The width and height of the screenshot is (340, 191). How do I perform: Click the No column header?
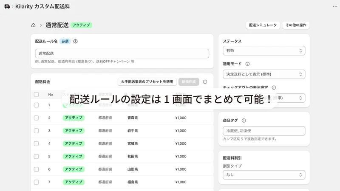[51, 94]
